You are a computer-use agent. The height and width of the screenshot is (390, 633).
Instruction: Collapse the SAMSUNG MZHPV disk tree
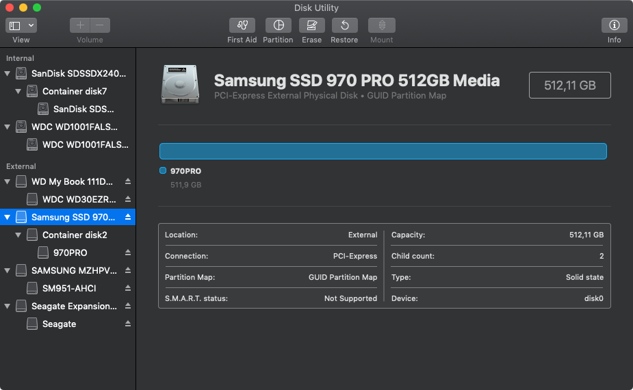tap(8, 270)
